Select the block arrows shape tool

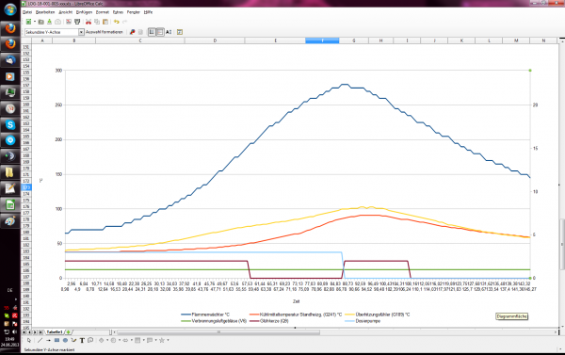(125, 340)
